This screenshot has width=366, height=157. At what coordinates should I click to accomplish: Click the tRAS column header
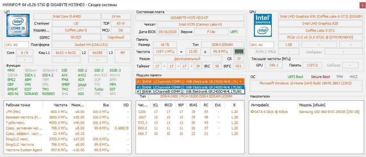tap(193, 105)
